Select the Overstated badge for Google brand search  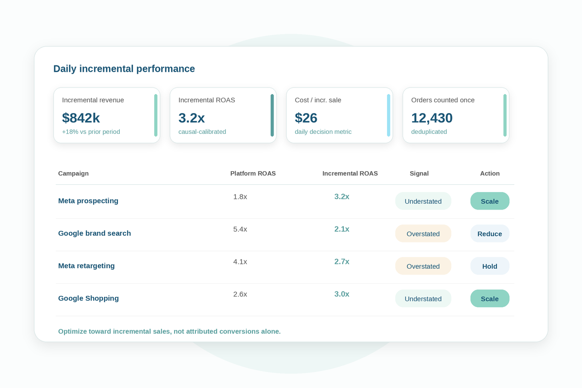(423, 233)
